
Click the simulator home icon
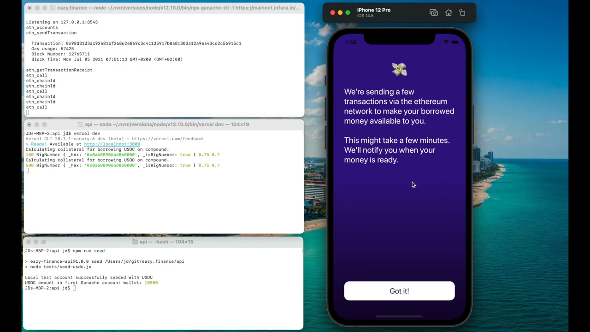(x=448, y=13)
